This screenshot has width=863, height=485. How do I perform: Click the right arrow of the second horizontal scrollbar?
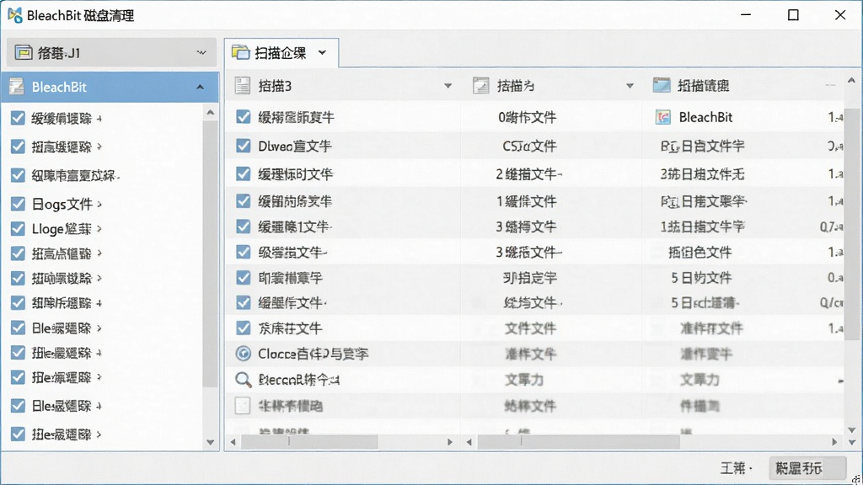click(834, 441)
